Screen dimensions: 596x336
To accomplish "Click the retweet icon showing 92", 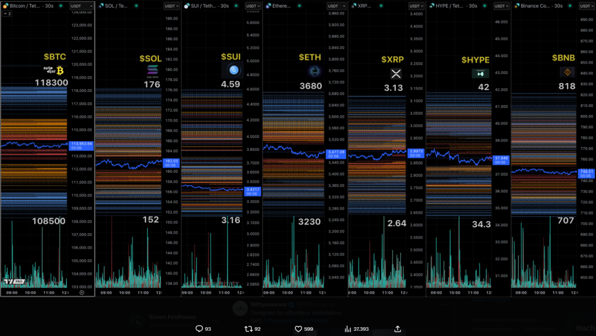I will [x=248, y=329].
